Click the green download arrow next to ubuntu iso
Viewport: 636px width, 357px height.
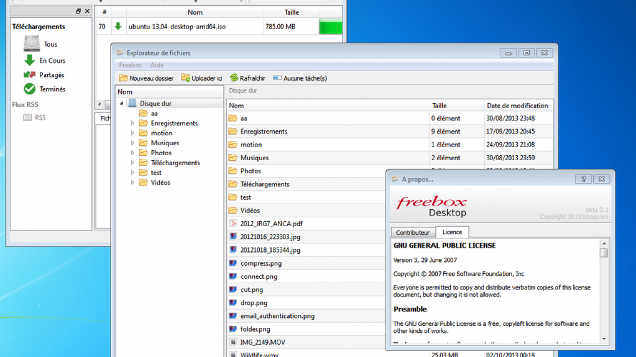118,26
